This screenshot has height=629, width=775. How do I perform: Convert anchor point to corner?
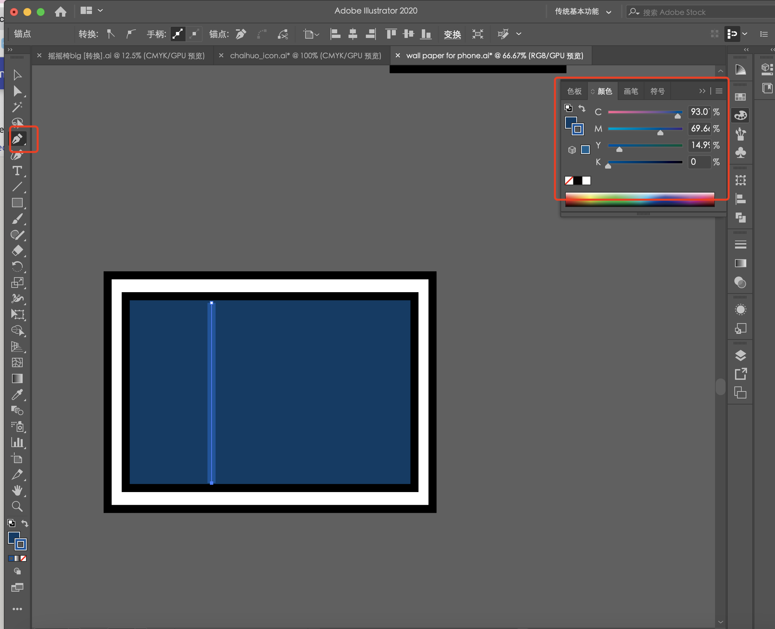pyautogui.click(x=111, y=34)
